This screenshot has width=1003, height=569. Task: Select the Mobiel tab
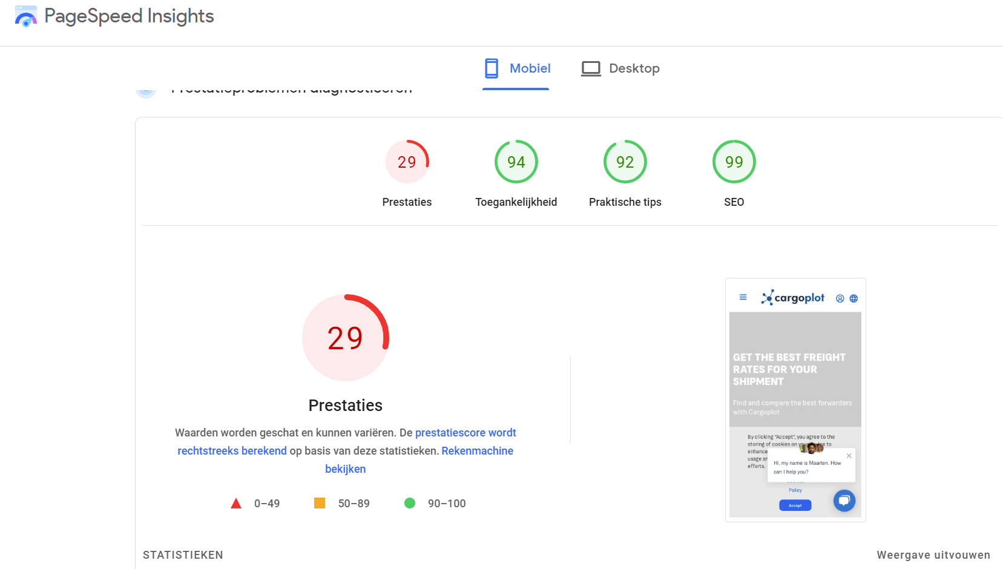point(516,68)
